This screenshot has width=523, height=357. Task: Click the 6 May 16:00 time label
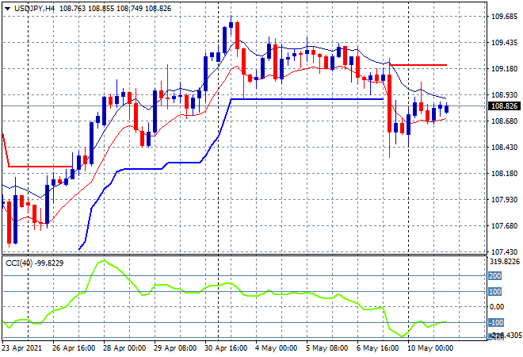(x=378, y=348)
